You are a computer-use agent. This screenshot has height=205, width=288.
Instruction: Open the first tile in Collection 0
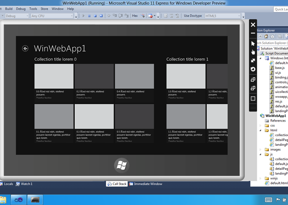54,76
